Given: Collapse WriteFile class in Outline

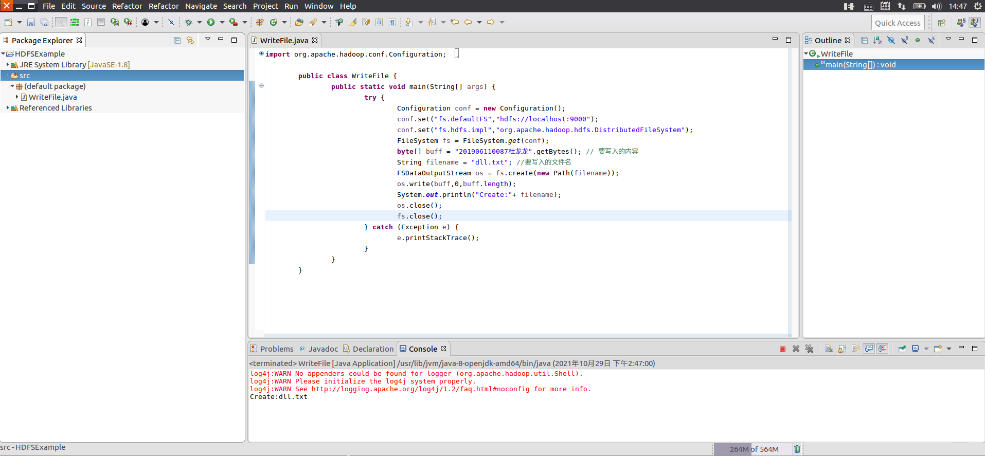Looking at the screenshot, I should pyautogui.click(x=806, y=54).
